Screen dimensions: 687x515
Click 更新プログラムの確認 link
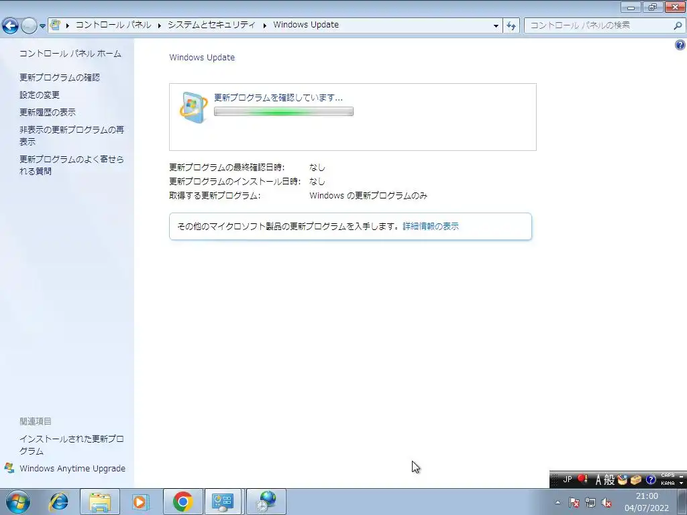coord(60,78)
